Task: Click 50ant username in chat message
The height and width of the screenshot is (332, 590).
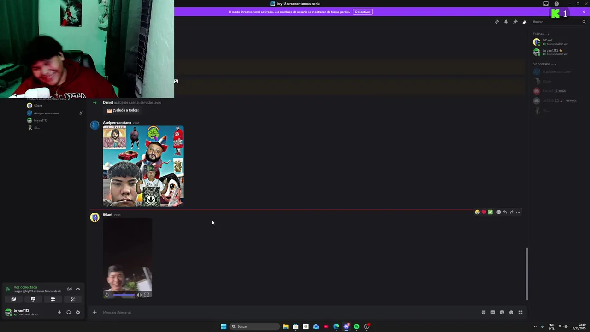Action: 107,215
